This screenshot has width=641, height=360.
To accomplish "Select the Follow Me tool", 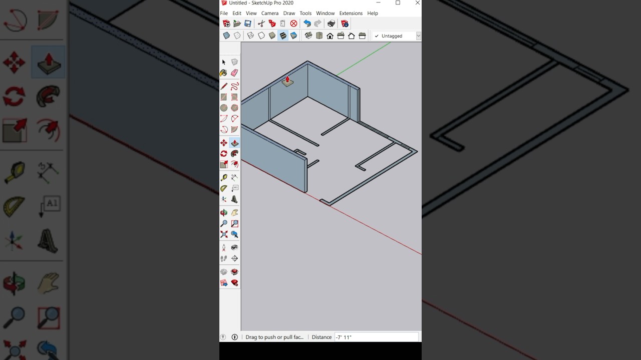I will click(234, 153).
